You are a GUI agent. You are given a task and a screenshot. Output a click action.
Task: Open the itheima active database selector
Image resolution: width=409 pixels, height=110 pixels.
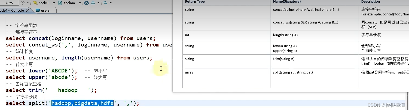click(x=70, y=3)
